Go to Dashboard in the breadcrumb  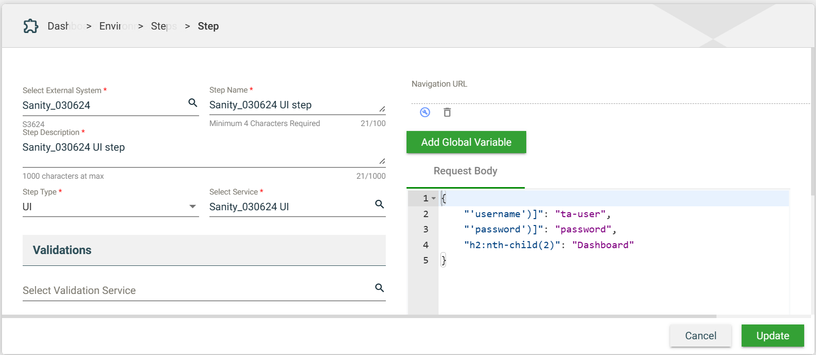(65, 26)
